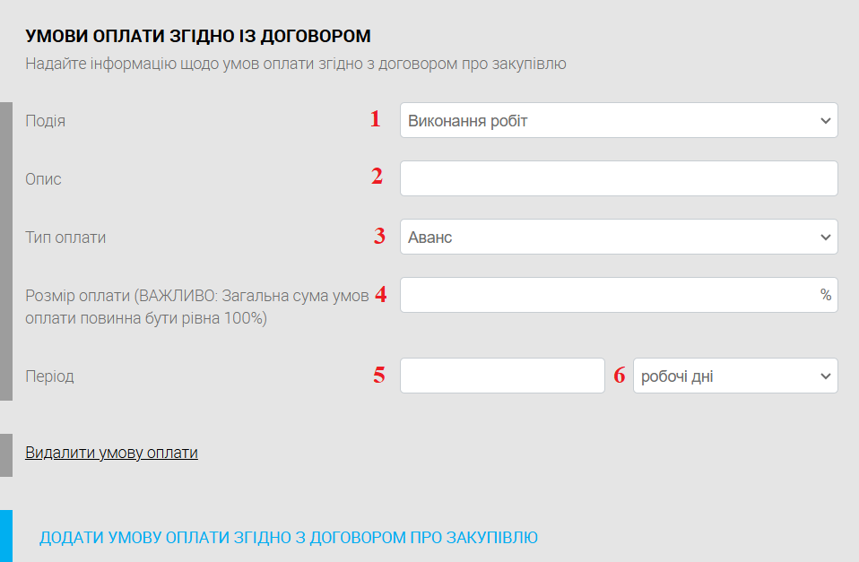Click "Додати умову оплати згідно з договором" link
Viewport: 859px width, 562px height.
click(x=288, y=538)
